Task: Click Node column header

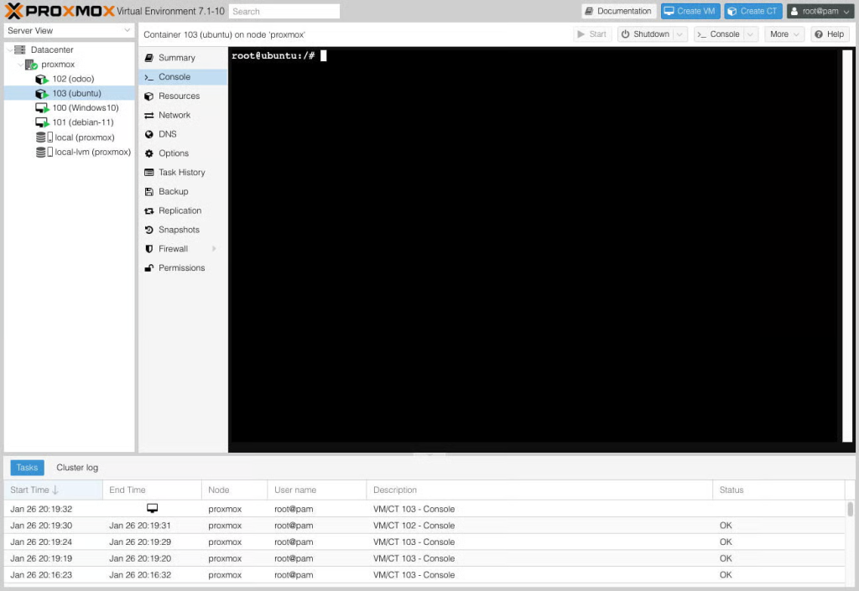Action: (235, 490)
